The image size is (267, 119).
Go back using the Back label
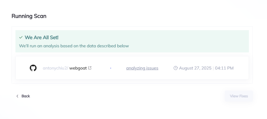pyautogui.click(x=26, y=96)
